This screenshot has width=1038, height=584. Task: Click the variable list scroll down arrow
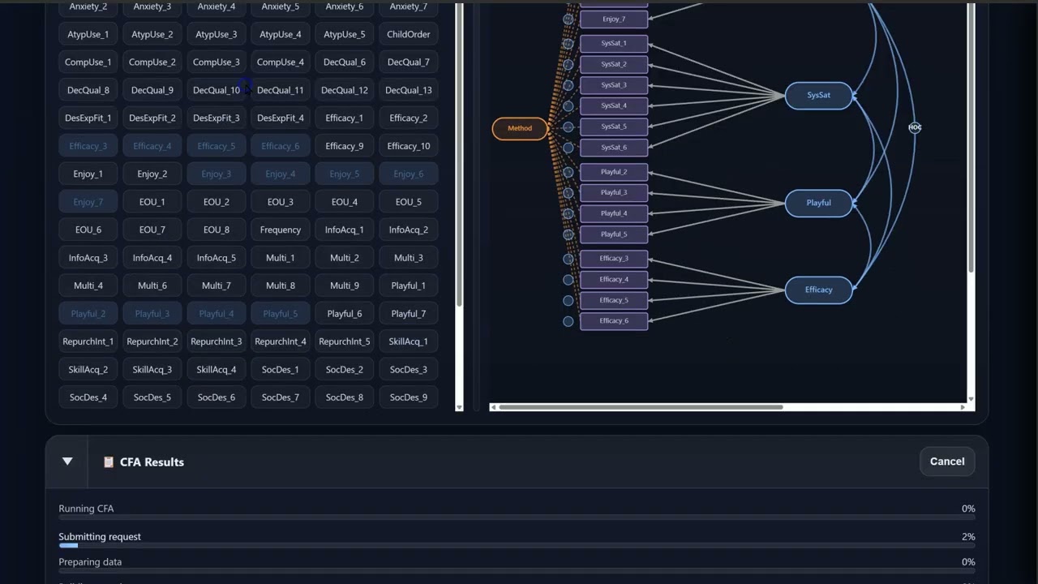tap(460, 407)
